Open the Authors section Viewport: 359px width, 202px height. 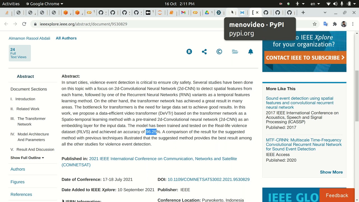coord(18,169)
